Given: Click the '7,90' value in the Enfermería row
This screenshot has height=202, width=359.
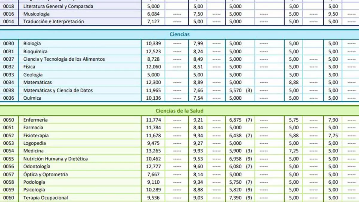Looking at the screenshot, I should 333,120.
